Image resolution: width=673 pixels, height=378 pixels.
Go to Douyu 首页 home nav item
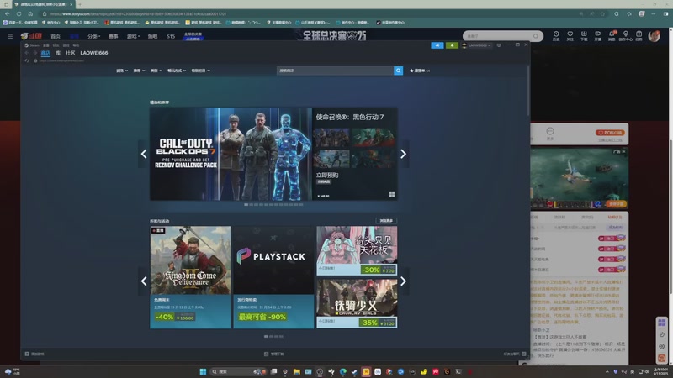pos(56,36)
